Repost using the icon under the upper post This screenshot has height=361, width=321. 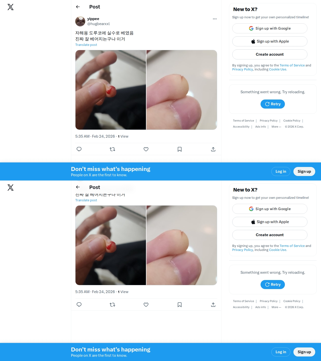[112, 149]
